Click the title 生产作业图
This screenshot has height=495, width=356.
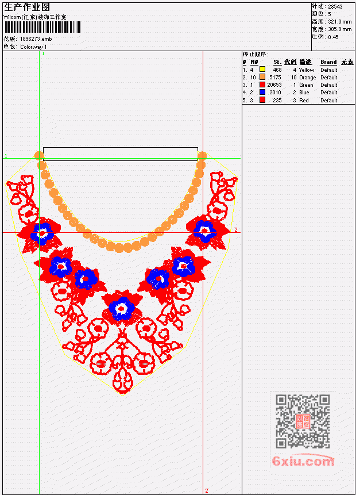(27, 7)
